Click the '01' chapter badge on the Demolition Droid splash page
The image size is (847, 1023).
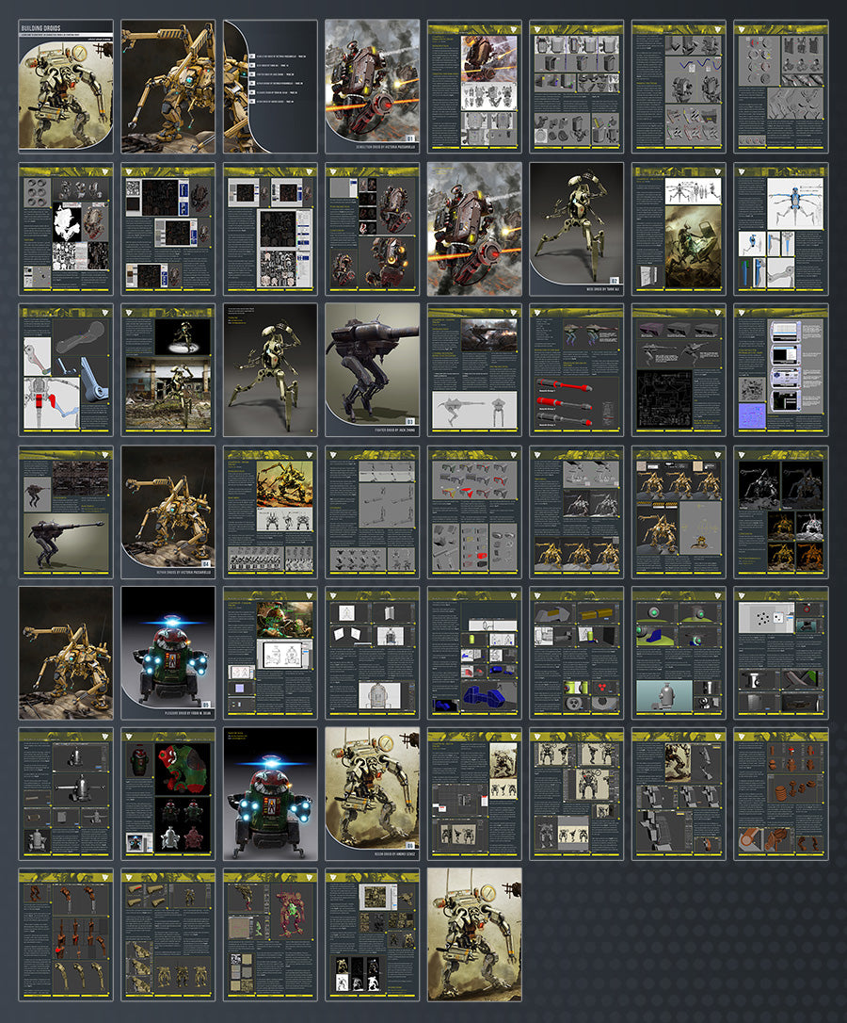(410, 138)
